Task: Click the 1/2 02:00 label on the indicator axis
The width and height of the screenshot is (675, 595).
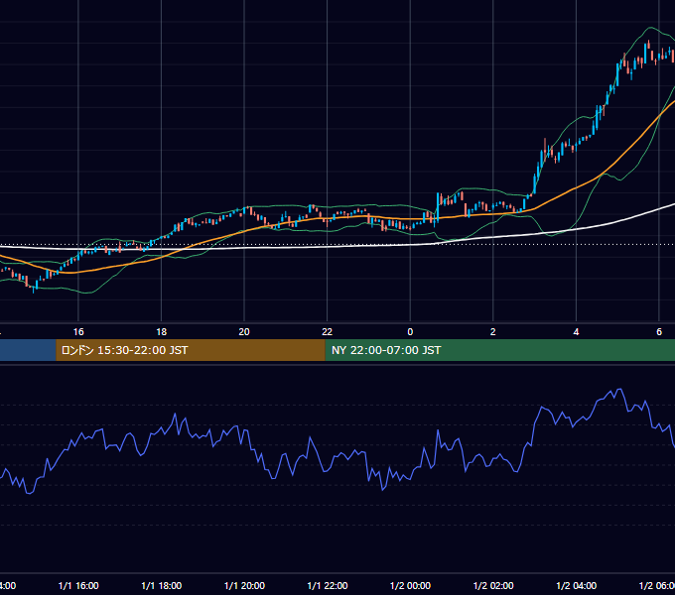Action: coord(493,586)
